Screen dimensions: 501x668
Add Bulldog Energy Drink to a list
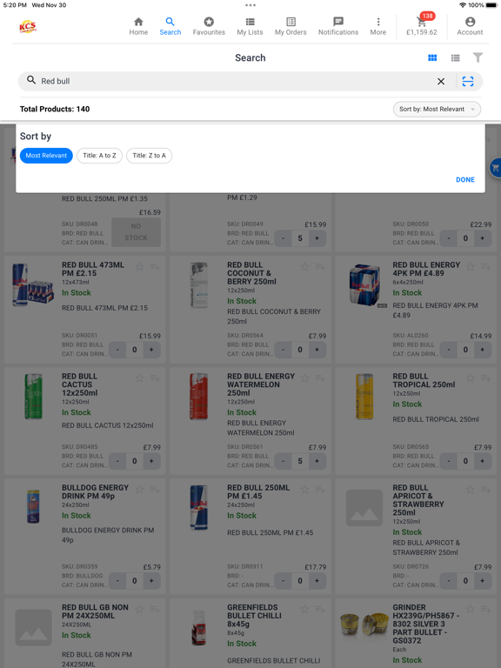coord(155,490)
